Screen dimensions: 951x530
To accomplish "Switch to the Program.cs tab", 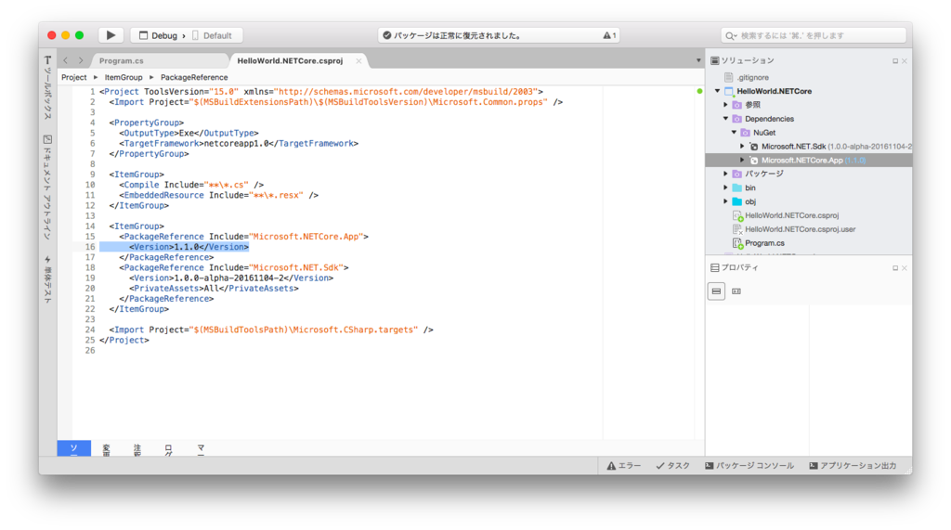I will [x=122, y=60].
